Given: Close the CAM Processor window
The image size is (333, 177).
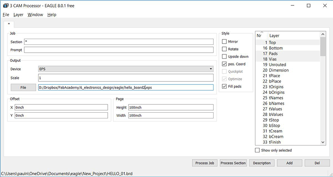Looking at the screenshot, I should point(325,6).
